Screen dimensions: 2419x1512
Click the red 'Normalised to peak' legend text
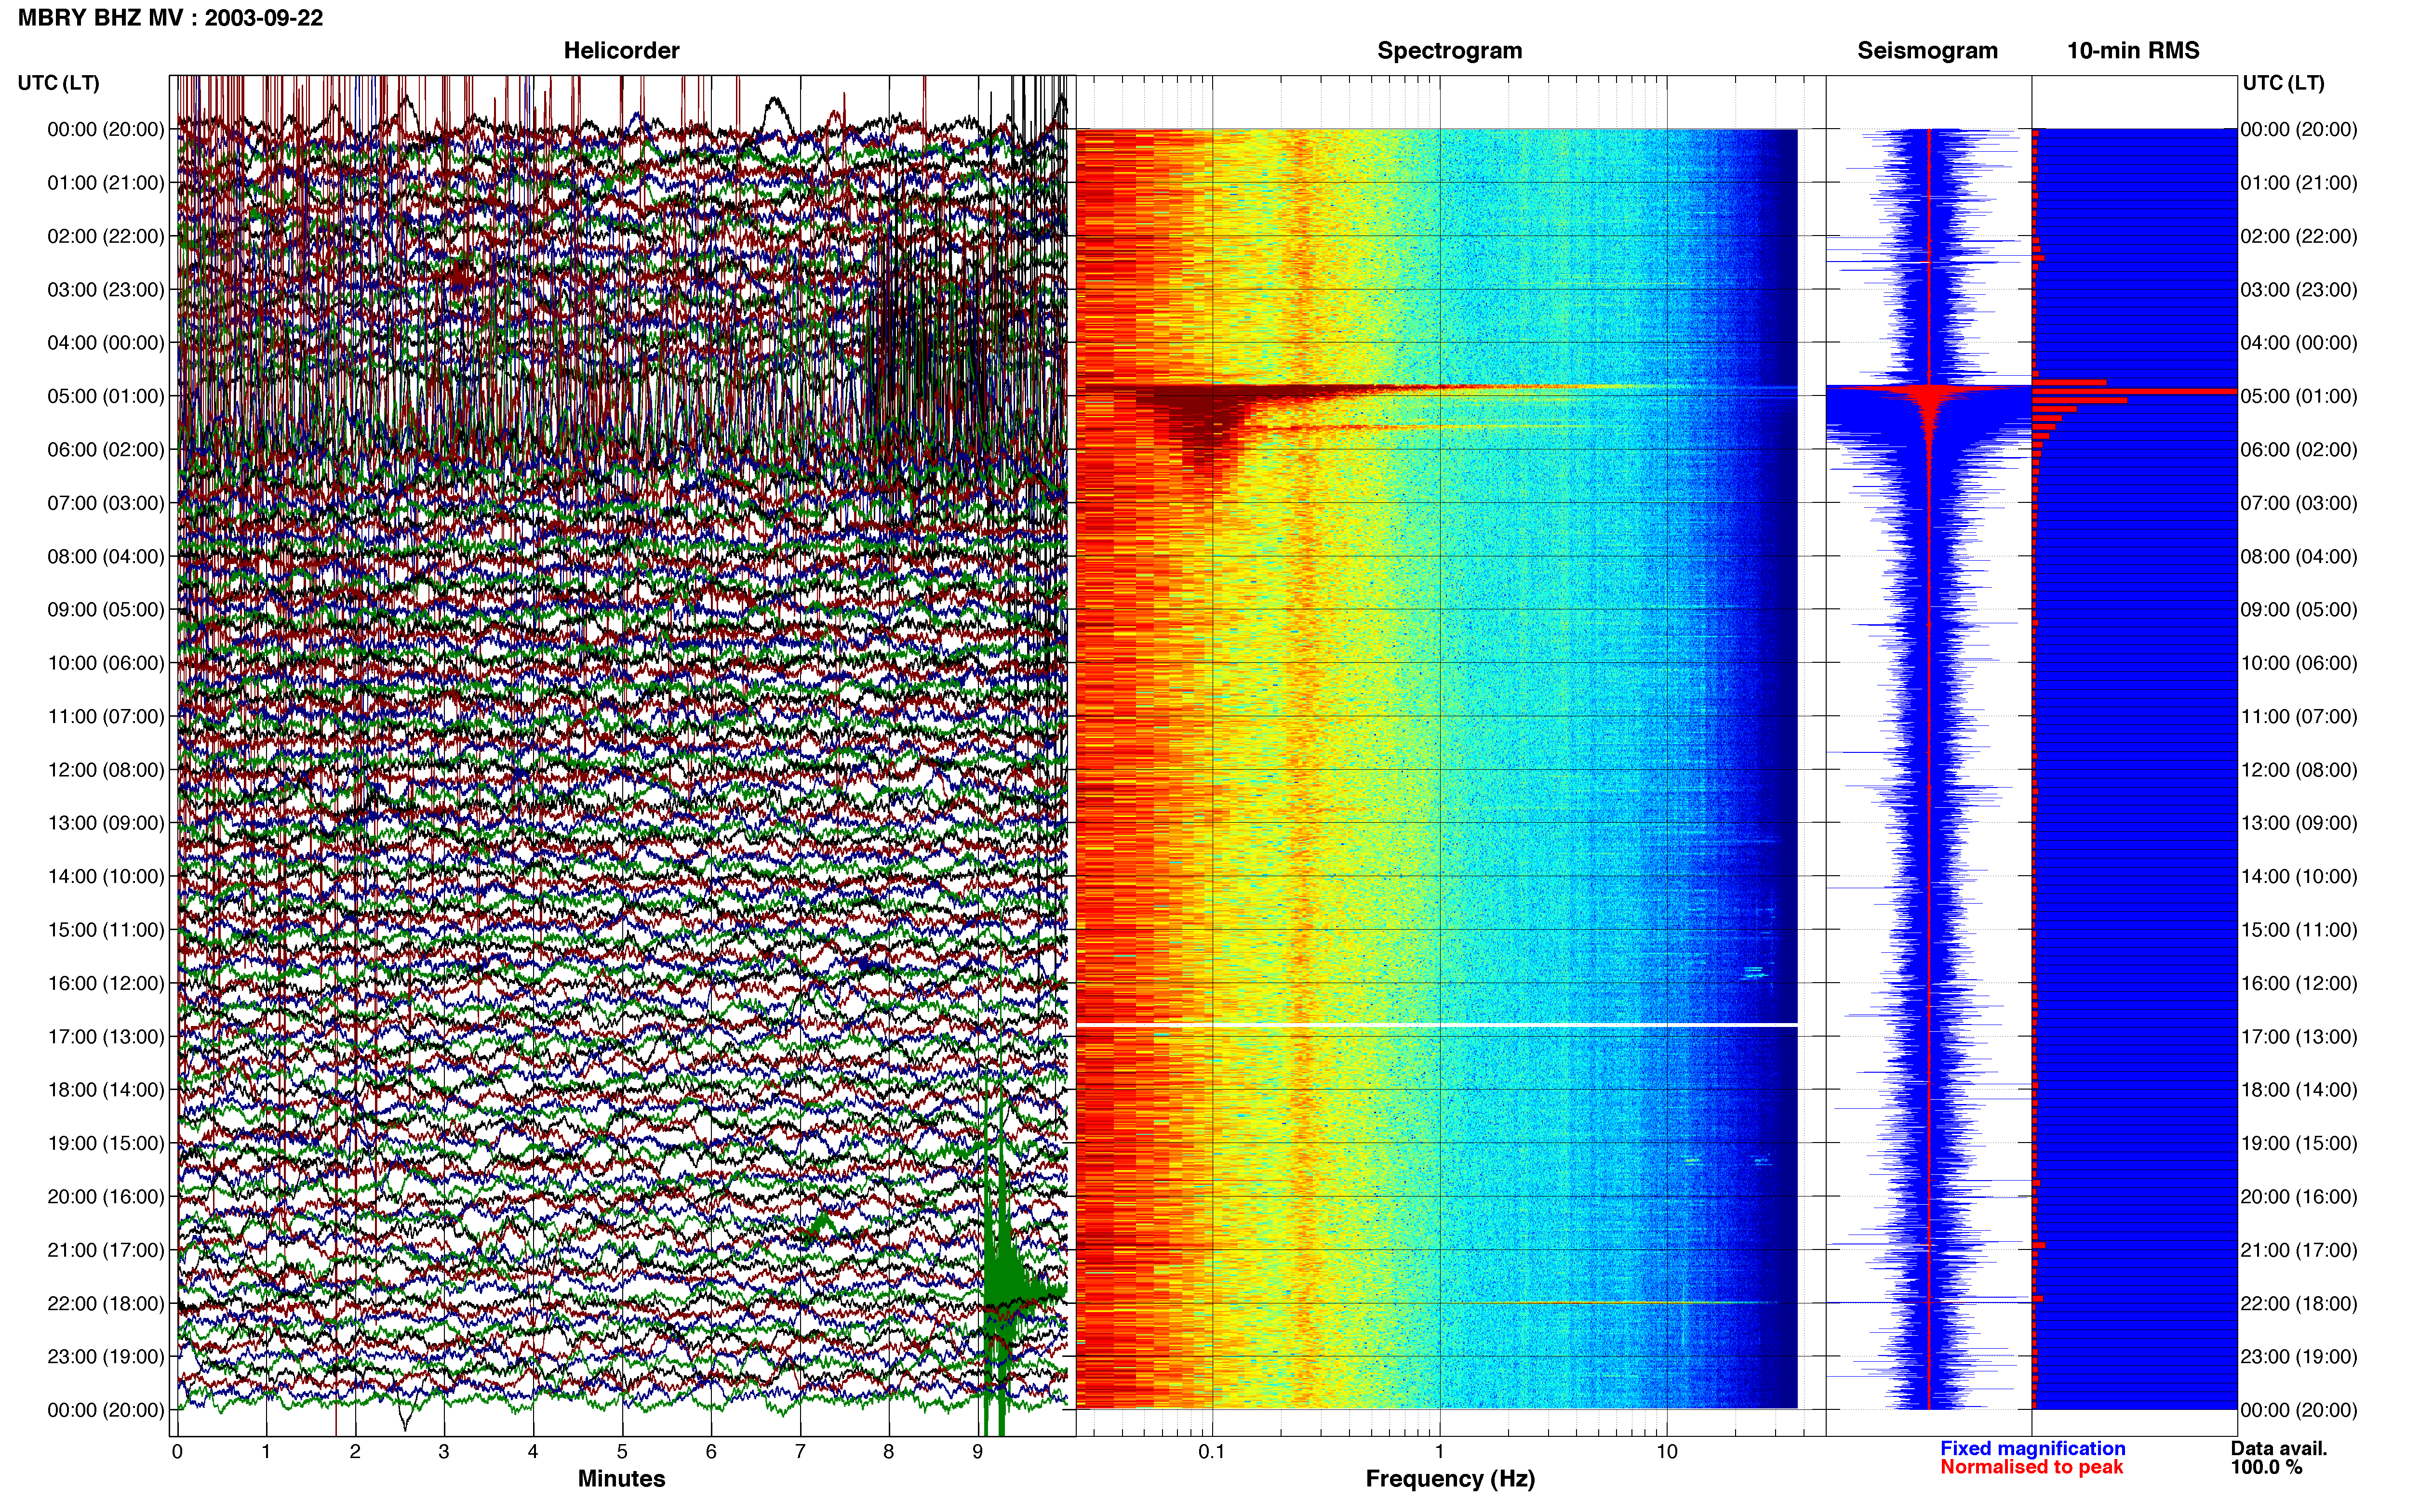pos(2031,1467)
